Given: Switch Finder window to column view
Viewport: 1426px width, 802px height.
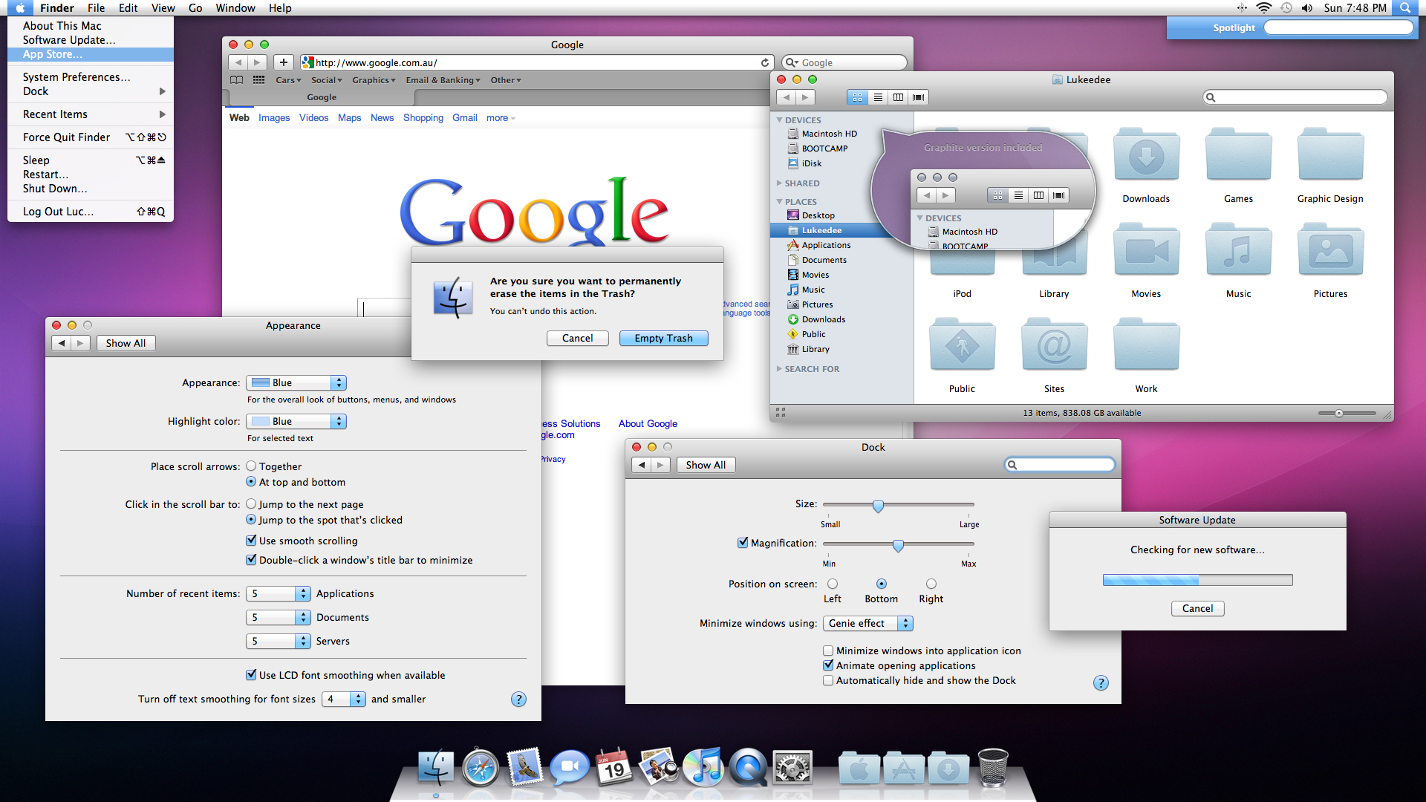Looking at the screenshot, I should click(x=898, y=97).
